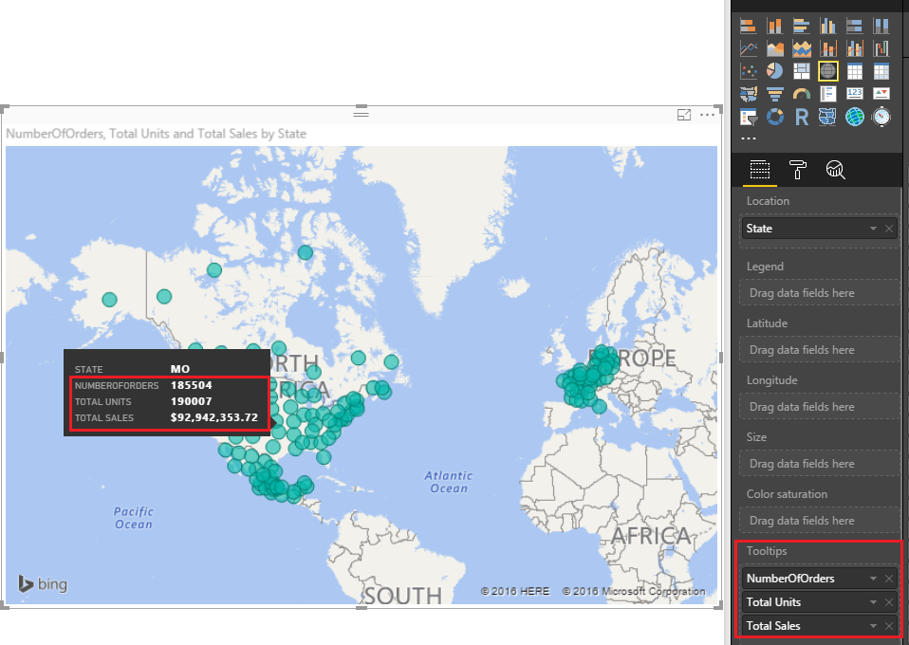
Task: Select the Scatter chart visualization
Action: [x=748, y=71]
